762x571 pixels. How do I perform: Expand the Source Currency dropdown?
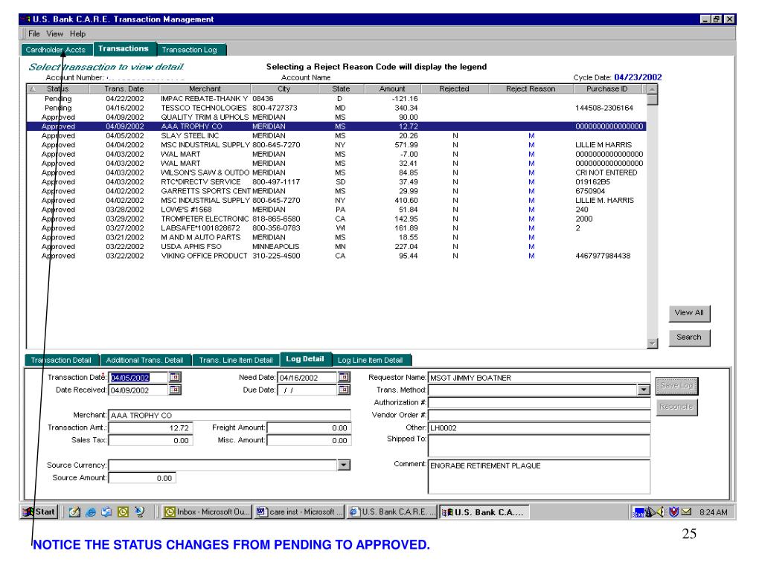(x=344, y=465)
